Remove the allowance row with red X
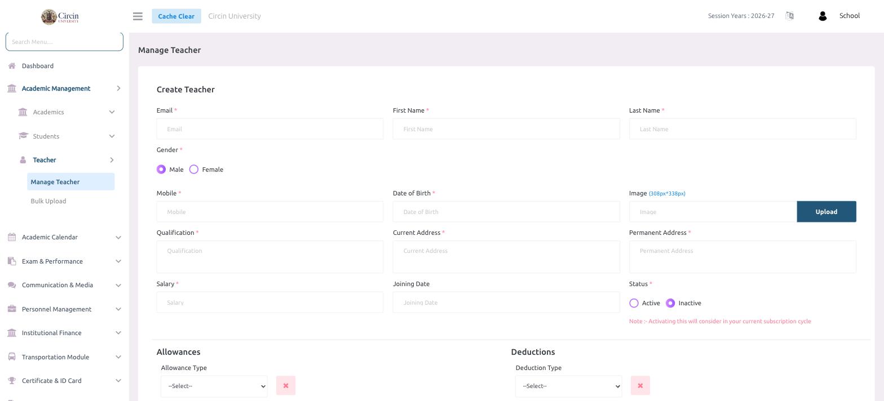This screenshot has width=884, height=401. tap(286, 386)
